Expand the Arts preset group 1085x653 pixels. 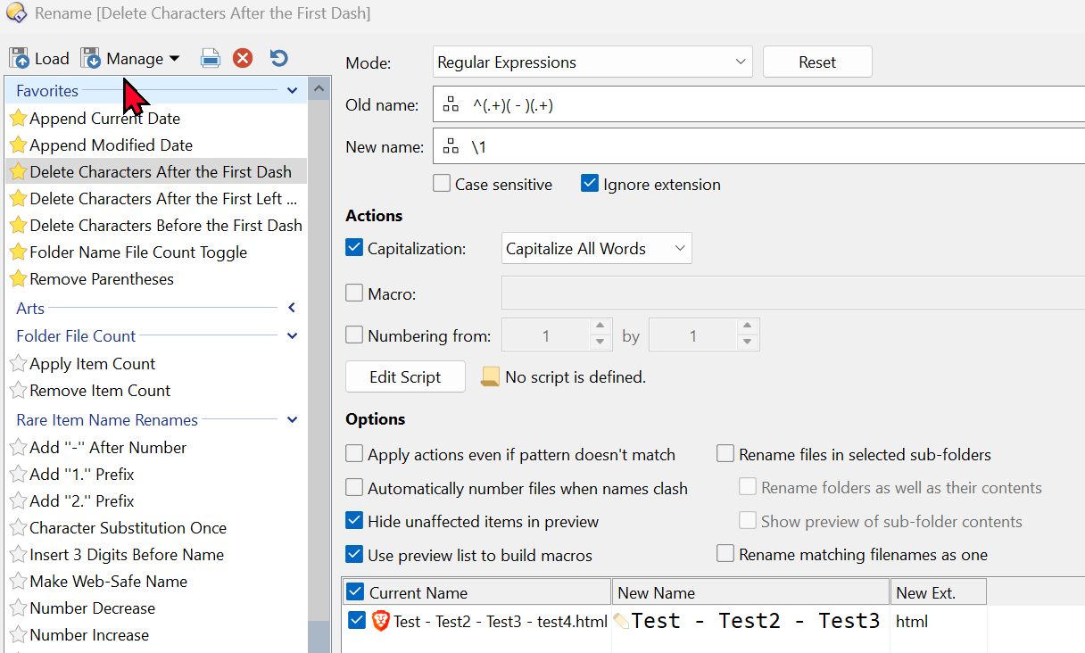pos(292,309)
